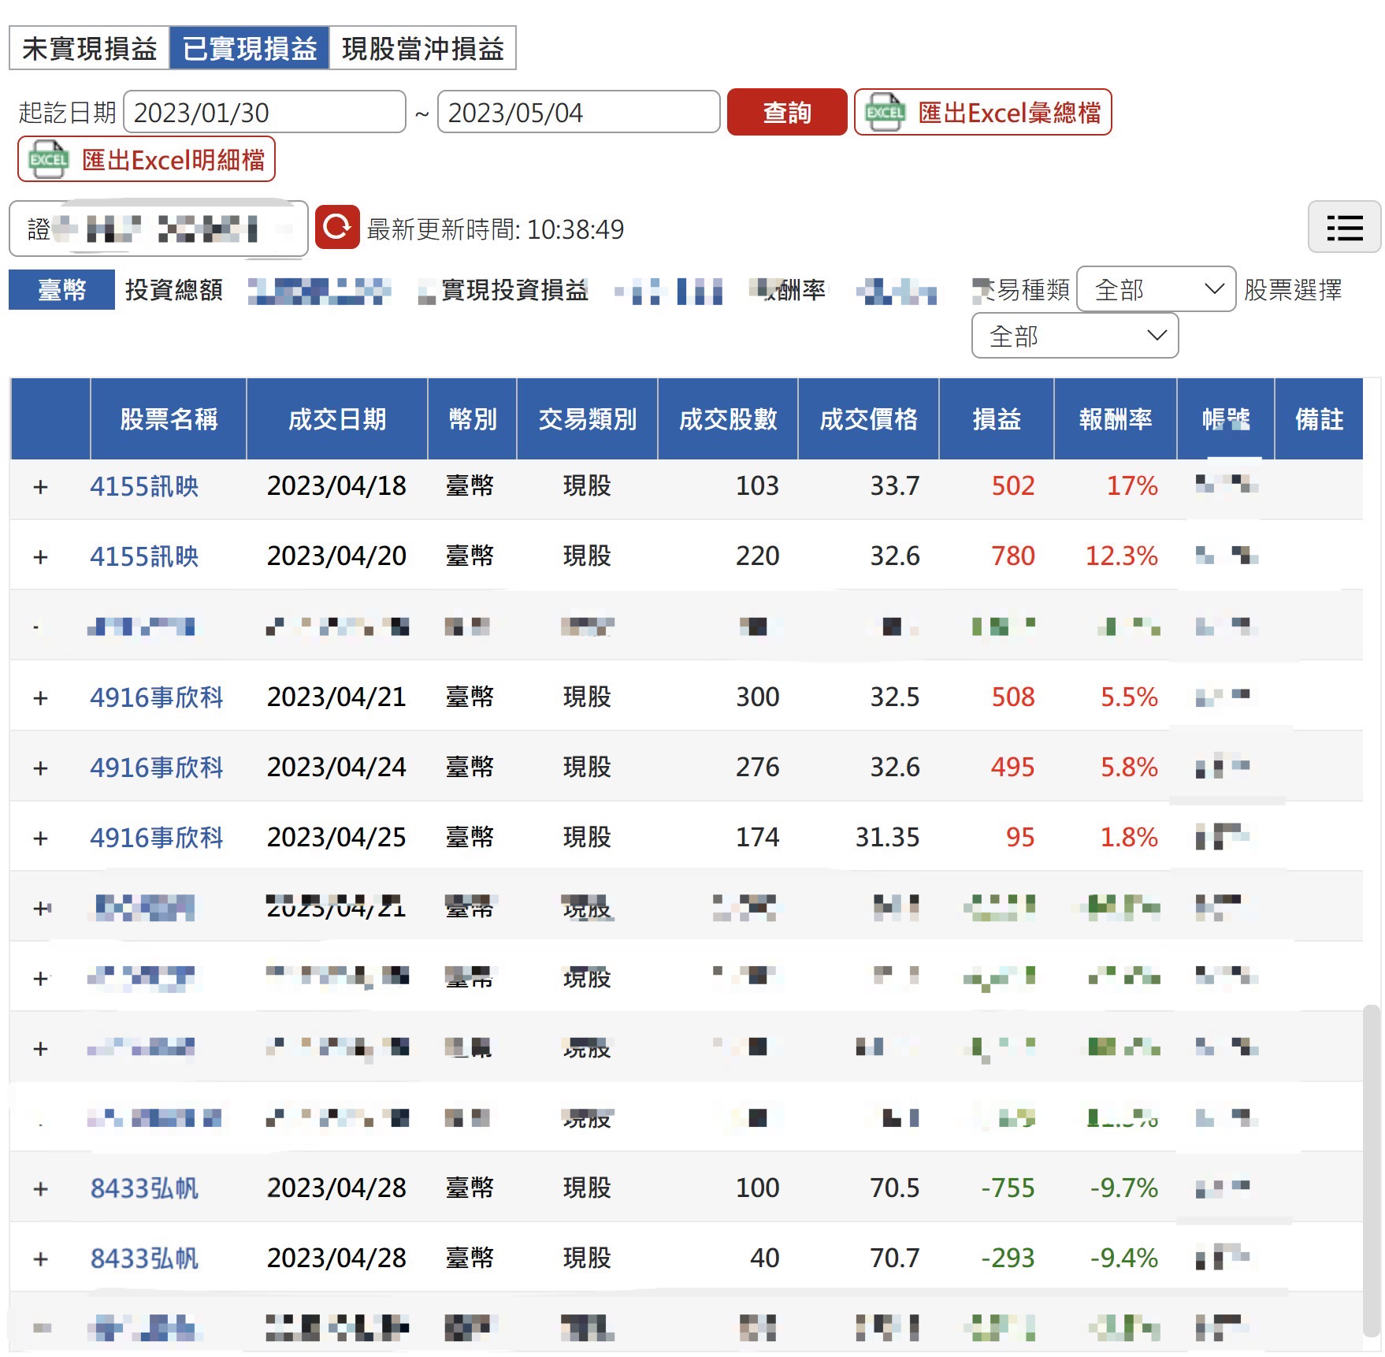Open stock link 4155訊映 dated 2023/04/20
The width and height of the screenshot is (1385, 1357).
tap(144, 556)
